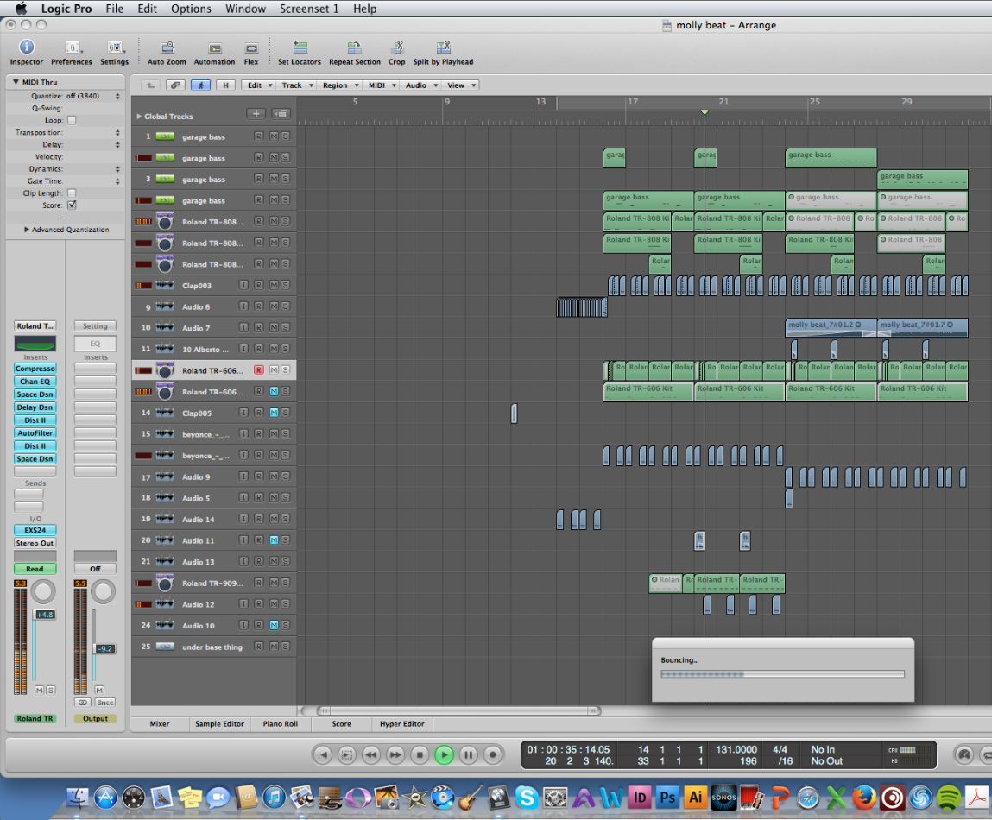Click the Stop transport button
Screen dimensions: 992x820
[x=420, y=754]
